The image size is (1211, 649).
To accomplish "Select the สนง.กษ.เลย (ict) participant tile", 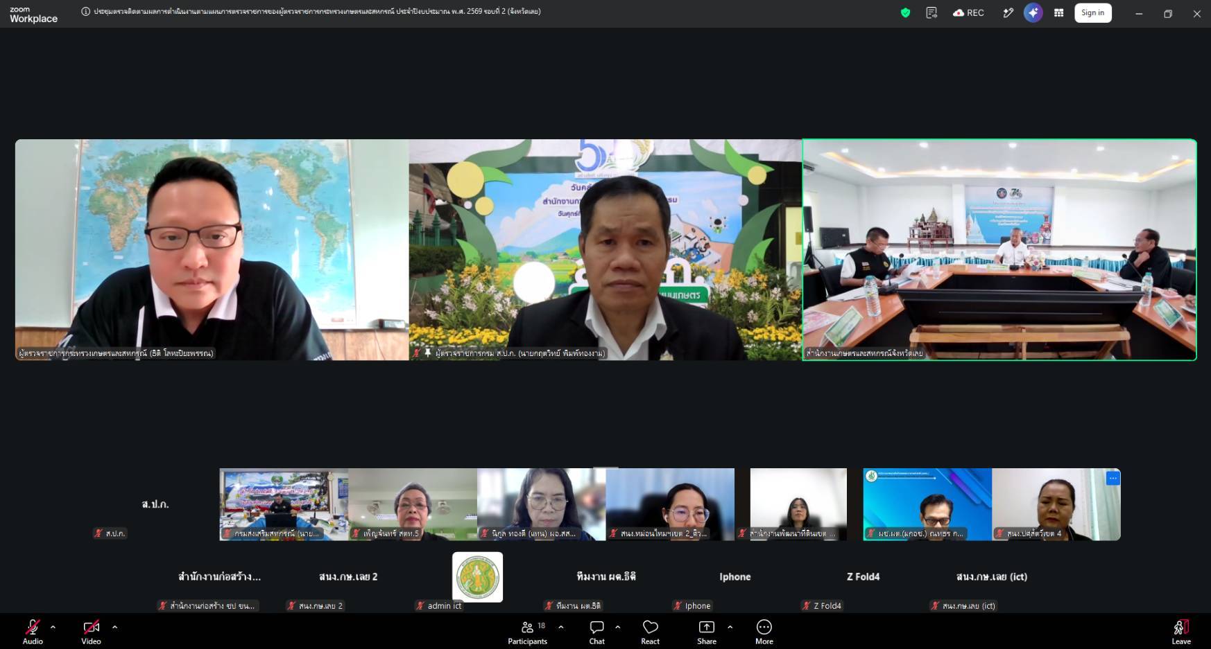I will click(x=992, y=577).
